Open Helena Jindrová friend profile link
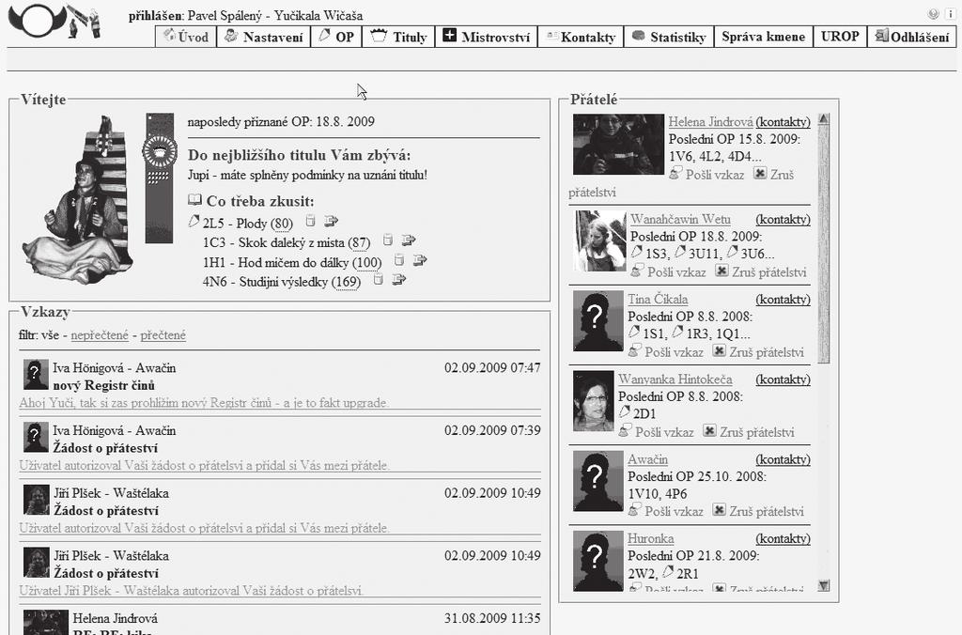This screenshot has width=962, height=635. (710, 122)
